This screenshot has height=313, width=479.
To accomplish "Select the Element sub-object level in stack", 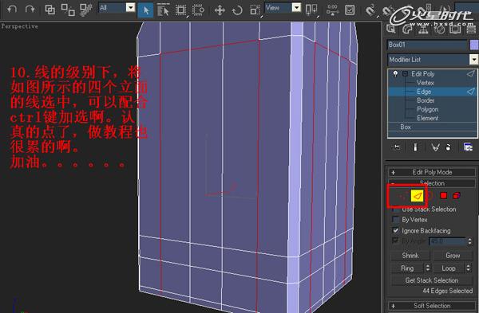I will click(427, 118).
